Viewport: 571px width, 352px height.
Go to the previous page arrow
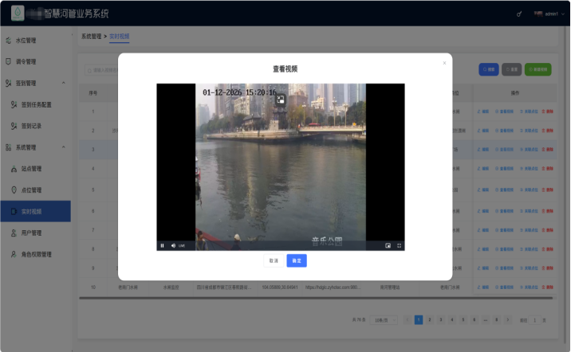408,320
